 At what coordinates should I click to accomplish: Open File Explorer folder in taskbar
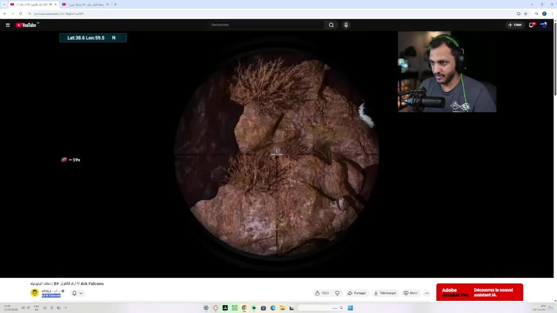click(282, 308)
